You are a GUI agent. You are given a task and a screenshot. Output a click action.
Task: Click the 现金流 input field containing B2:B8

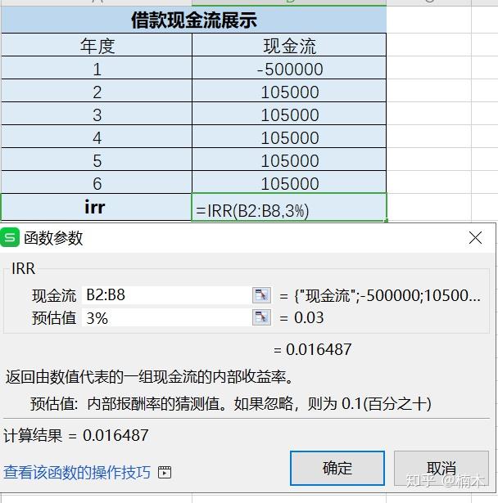point(167,295)
